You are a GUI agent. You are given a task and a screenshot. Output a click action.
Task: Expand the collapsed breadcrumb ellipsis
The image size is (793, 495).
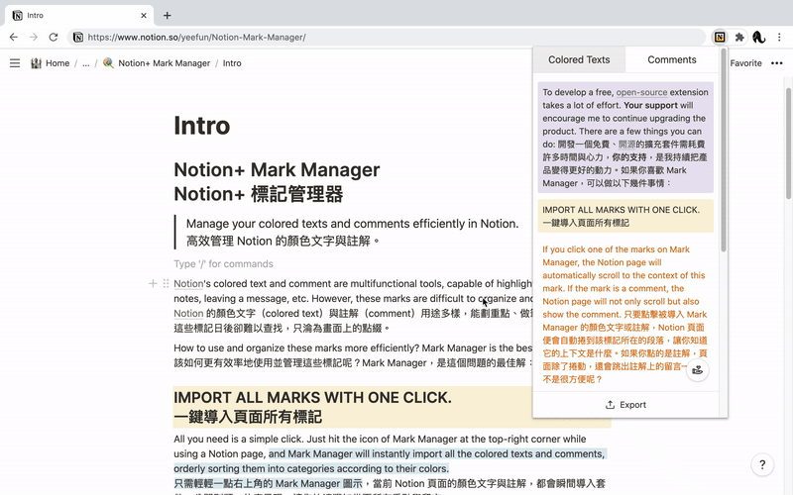coord(86,63)
